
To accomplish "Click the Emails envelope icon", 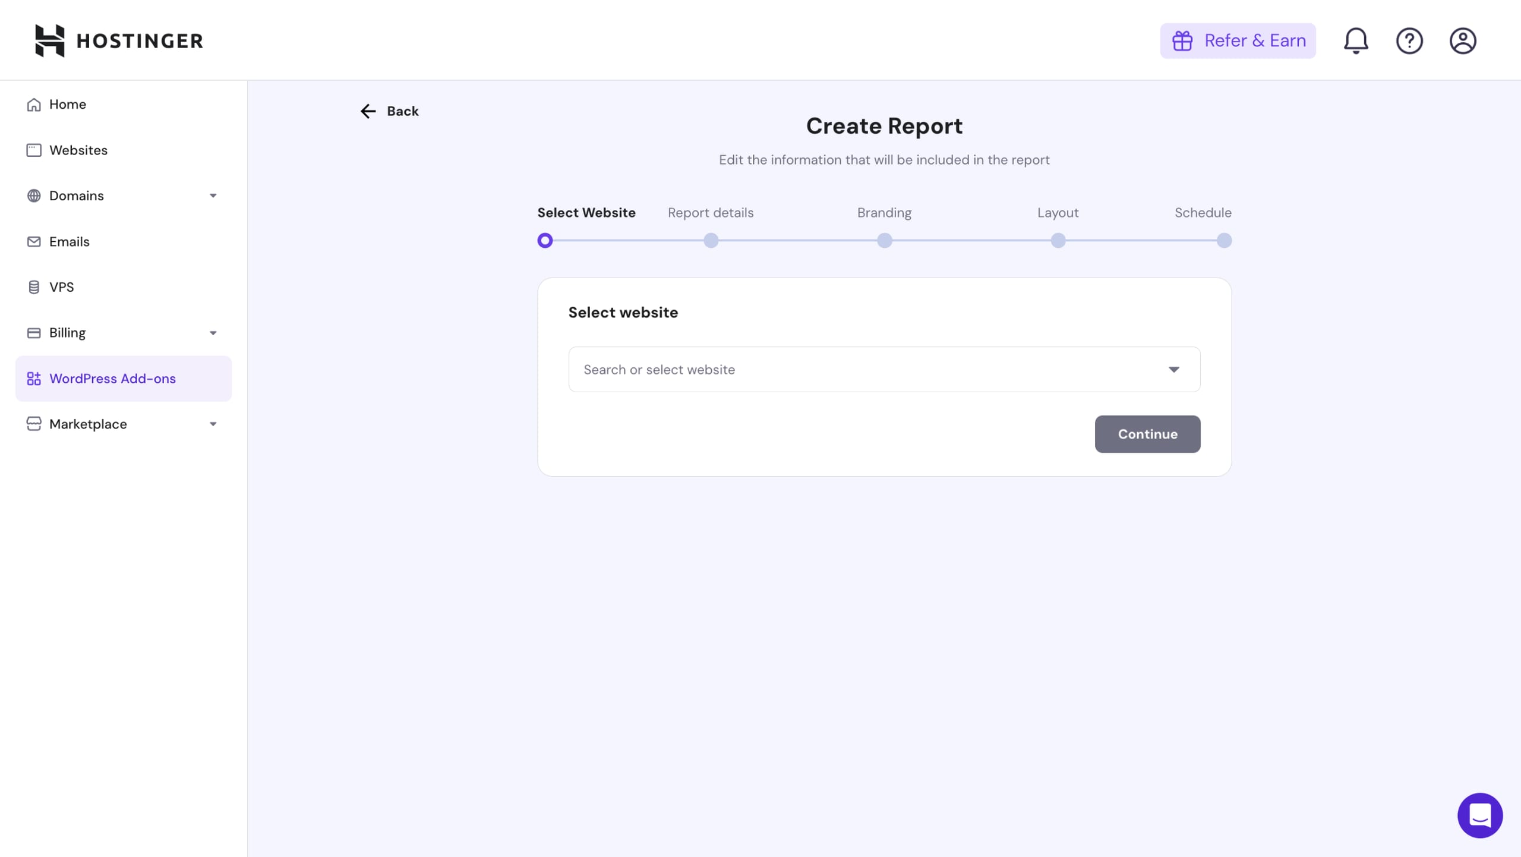I will pos(34,241).
